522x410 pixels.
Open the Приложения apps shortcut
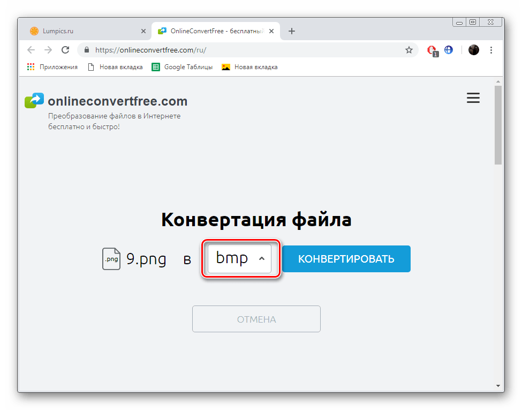click(x=52, y=67)
